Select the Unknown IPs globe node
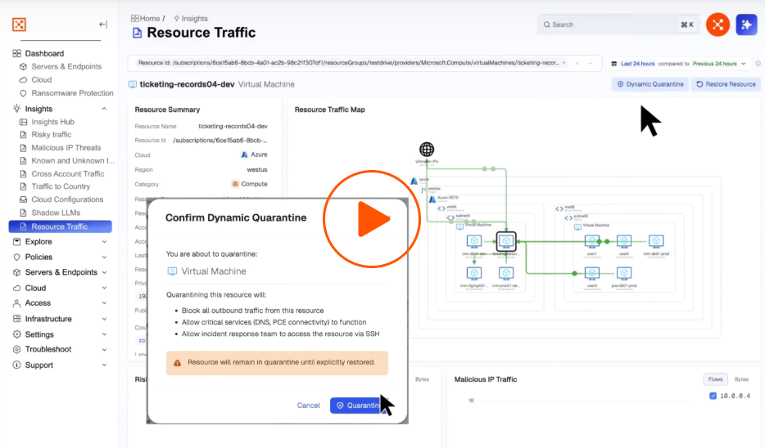This screenshot has width=765, height=448. tap(426, 150)
